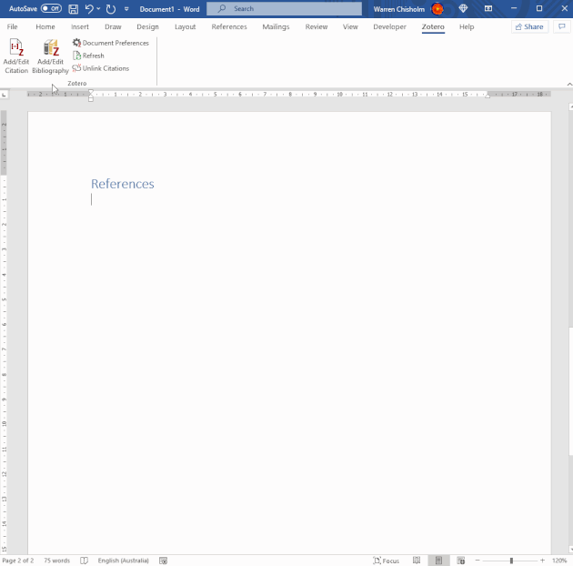Refresh Zotero citations
The width and height of the screenshot is (573, 566).
click(x=88, y=56)
